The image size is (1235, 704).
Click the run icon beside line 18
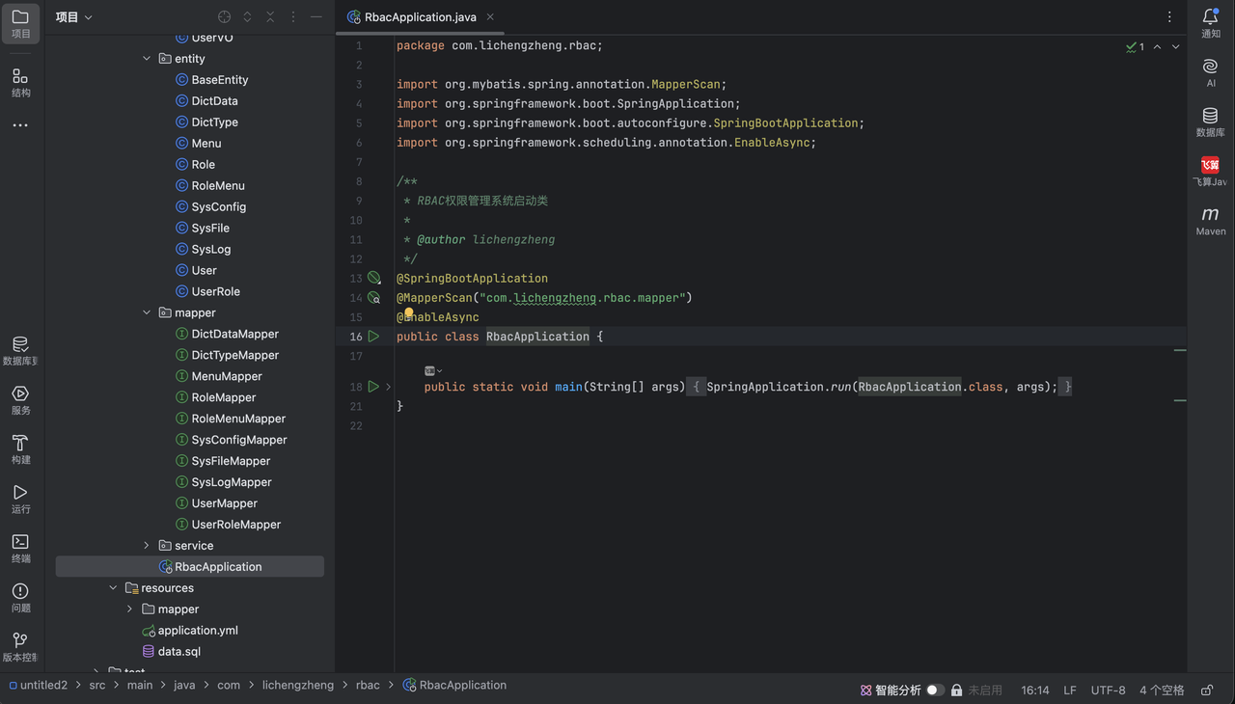click(373, 387)
